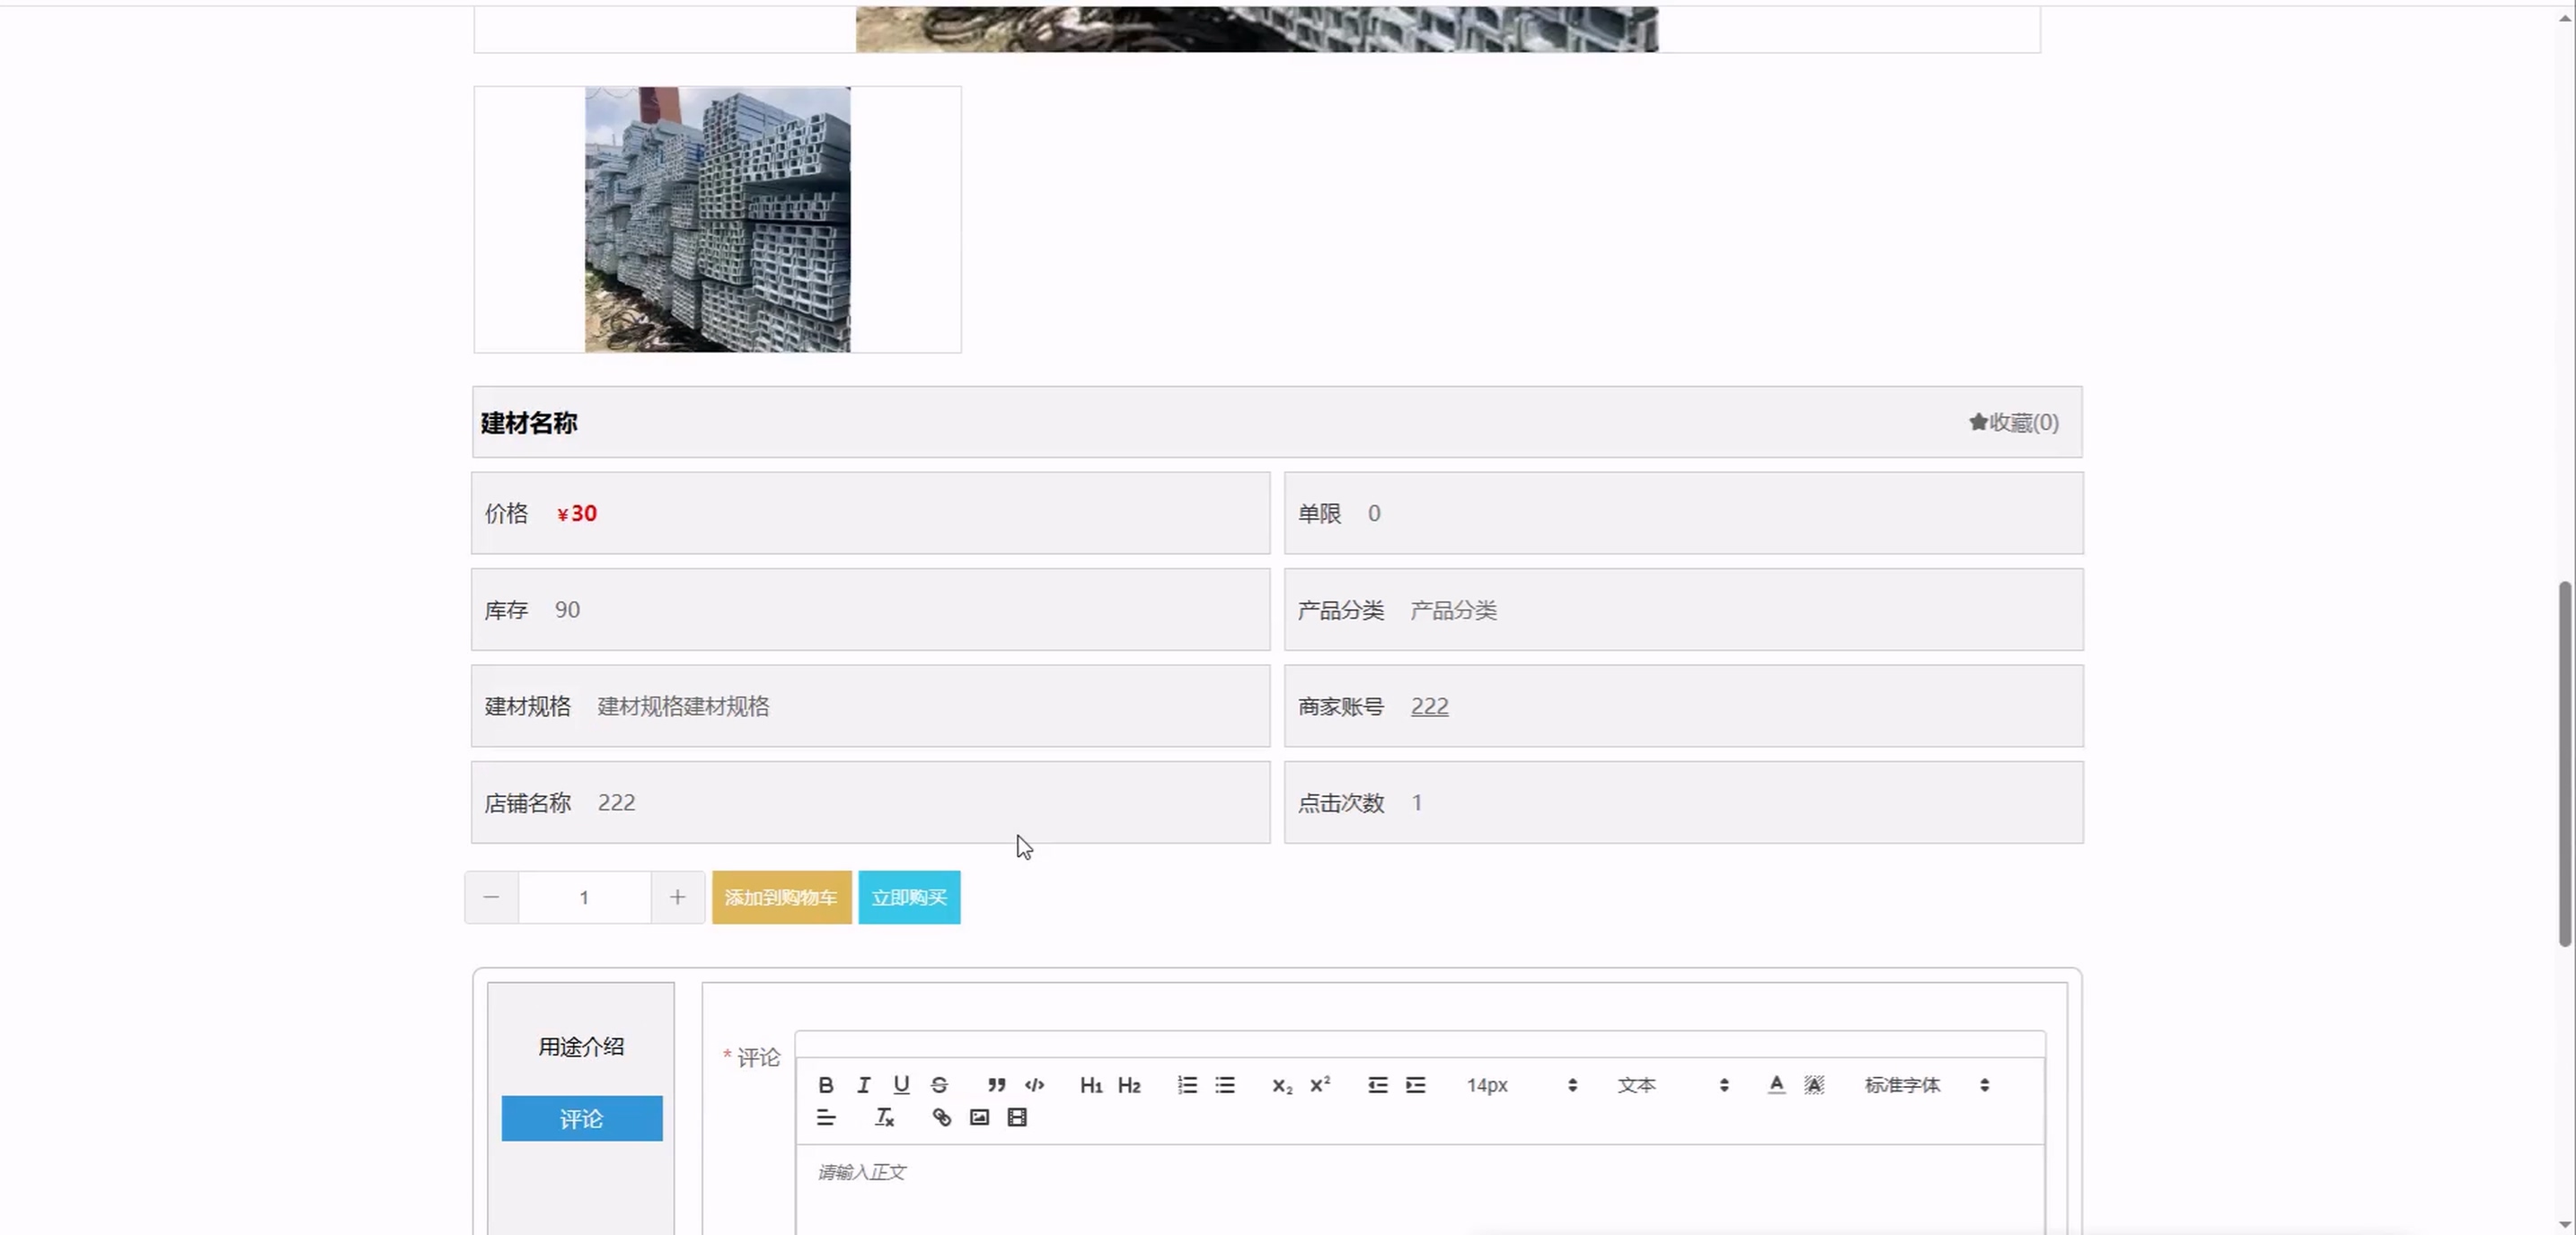Viewport: 2576px width, 1235px height.
Task: Toggle italic formatting in comment editor
Action: (864, 1085)
